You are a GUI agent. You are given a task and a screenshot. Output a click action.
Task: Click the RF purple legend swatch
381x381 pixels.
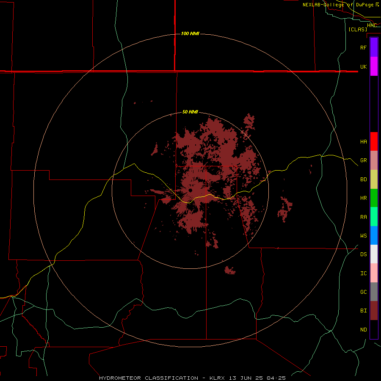(x=374, y=47)
